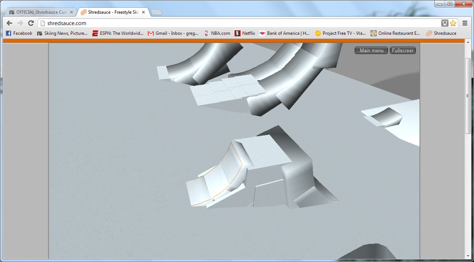Open the NBA.com bookmark
This screenshot has height=262, width=474.
tap(217, 33)
